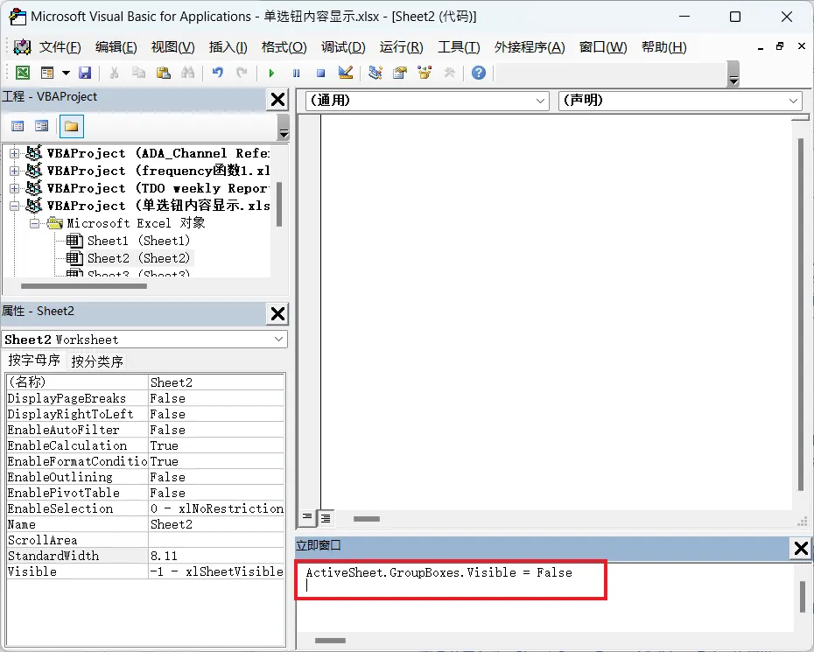Open the 视图(V) menu
The image size is (814, 652).
coord(173,47)
